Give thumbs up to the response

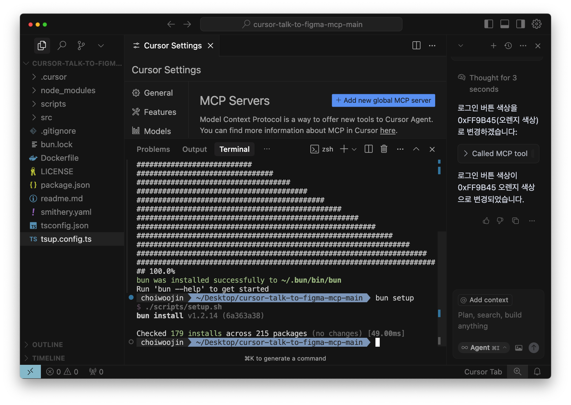(x=486, y=221)
